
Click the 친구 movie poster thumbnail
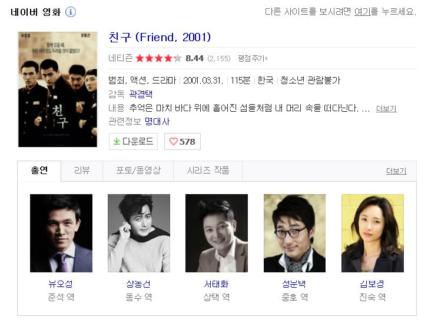[x=58, y=89]
